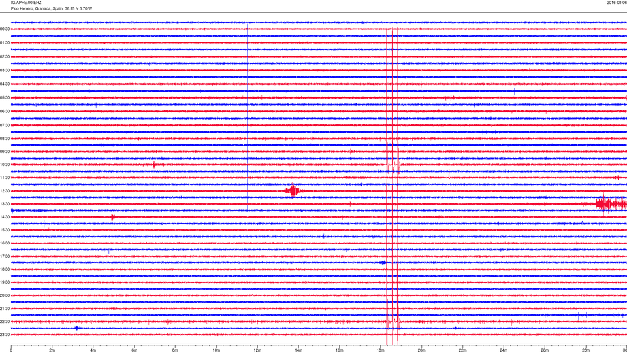Click the 22m axis tick label
This screenshot has height=353, width=627.
(462, 350)
